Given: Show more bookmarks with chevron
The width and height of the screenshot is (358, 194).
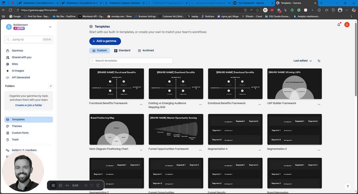Looking at the screenshot, I should coord(351,16).
